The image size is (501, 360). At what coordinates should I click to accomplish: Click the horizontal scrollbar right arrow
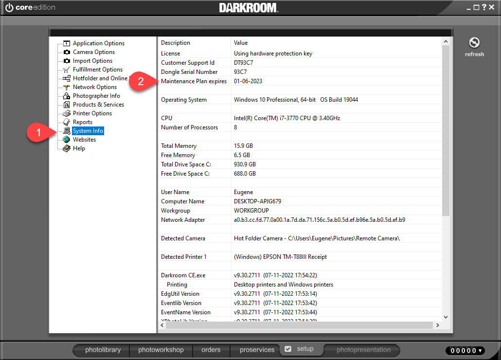[x=438, y=325]
